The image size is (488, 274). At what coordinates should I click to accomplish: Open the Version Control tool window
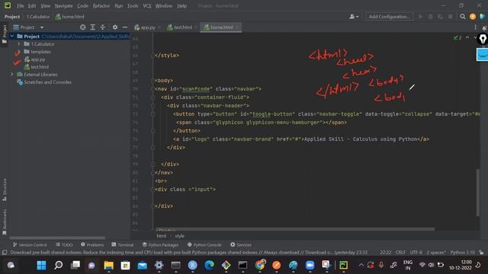(30, 245)
